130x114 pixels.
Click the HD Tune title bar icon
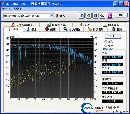[x=3, y=4]
